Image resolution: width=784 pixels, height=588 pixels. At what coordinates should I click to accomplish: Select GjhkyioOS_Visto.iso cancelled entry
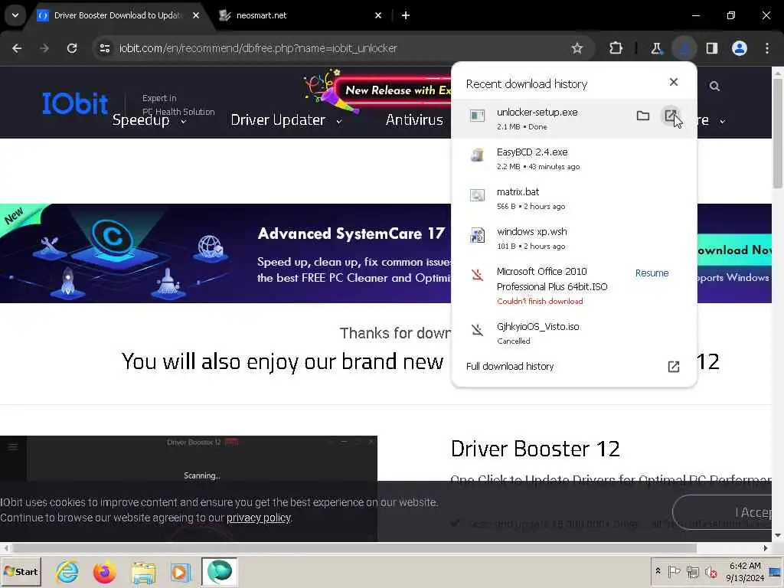click(573, 333)
